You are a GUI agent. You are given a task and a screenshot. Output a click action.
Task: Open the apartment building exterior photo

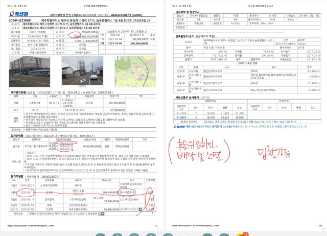point(30,72)
